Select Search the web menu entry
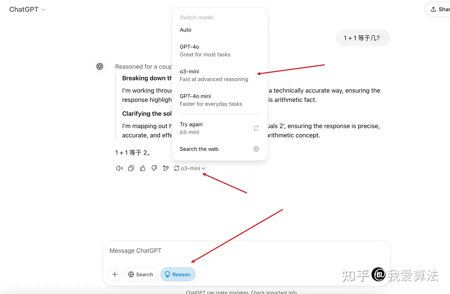Screen dimensions: 450x294 pos(220,149)
